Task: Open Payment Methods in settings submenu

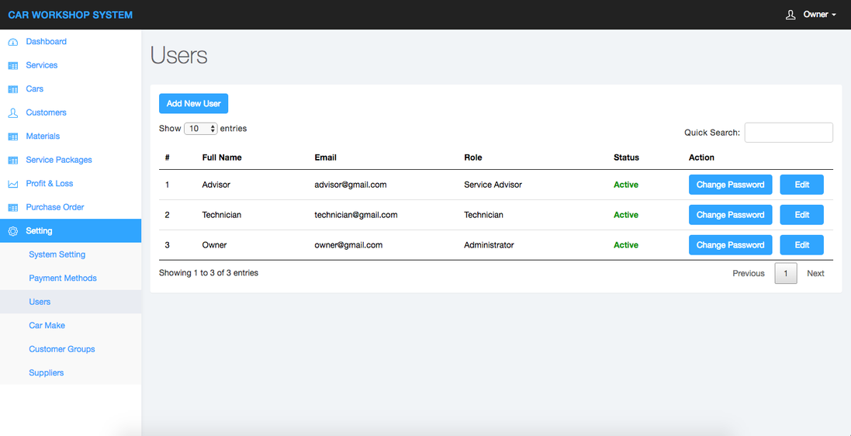Action: click(62, 278)
